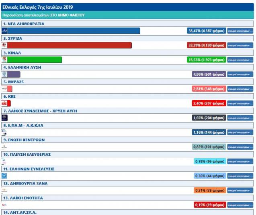Click the green ΚΙΝΑΛ result bar
This screenshot has width=256, height=215.
(35, 60)
